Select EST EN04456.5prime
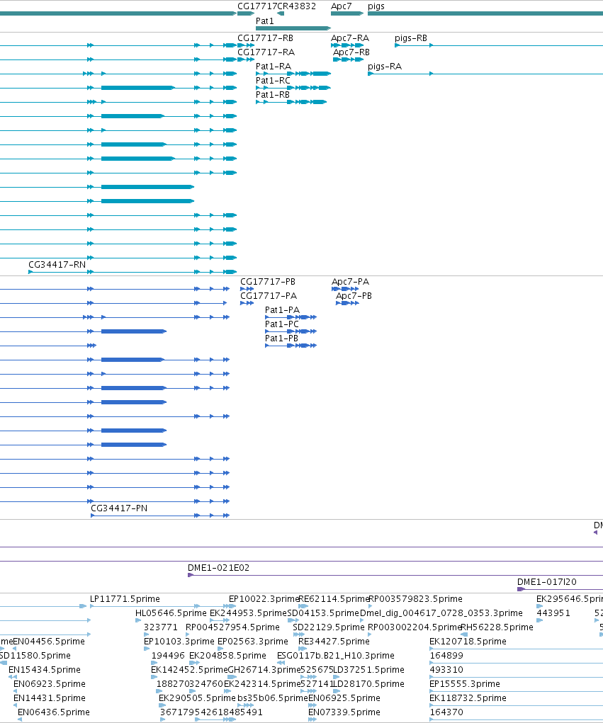Viewport: 603px width, 723px height. point(49,642)
